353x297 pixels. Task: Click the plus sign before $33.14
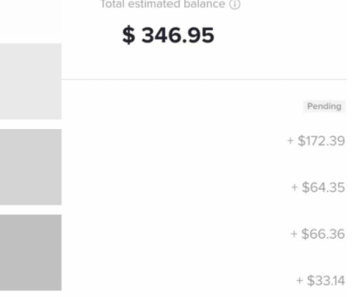(x=299, y=280)
